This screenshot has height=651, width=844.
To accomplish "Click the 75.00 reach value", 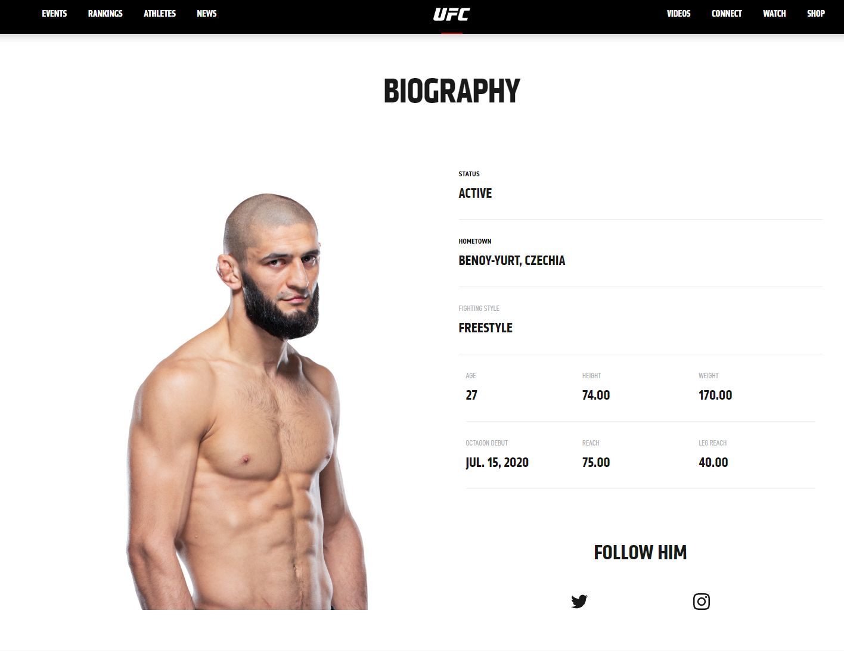I will pos(596,462).
